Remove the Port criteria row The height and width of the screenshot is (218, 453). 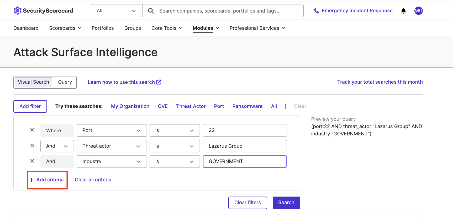tap(32, 130)
